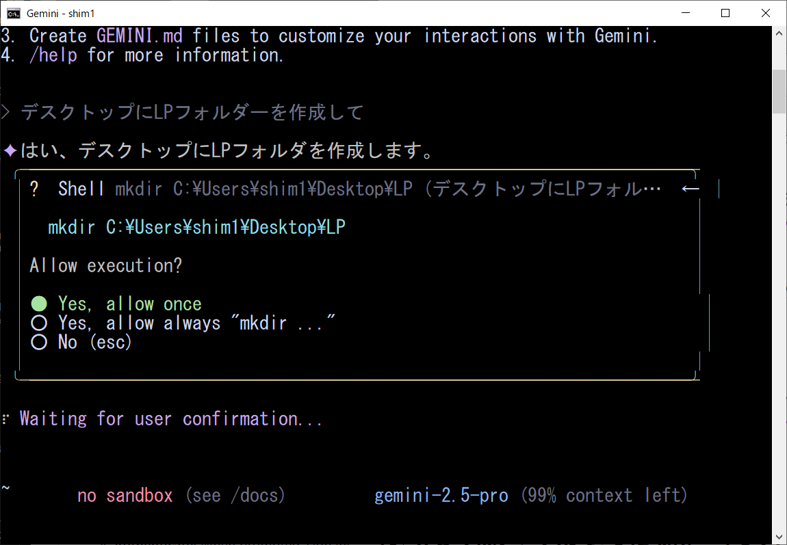Click the purple sparkle icon before the reply
Image resolution: width=787 pixels, height=545 pixels.
(10, 150)
